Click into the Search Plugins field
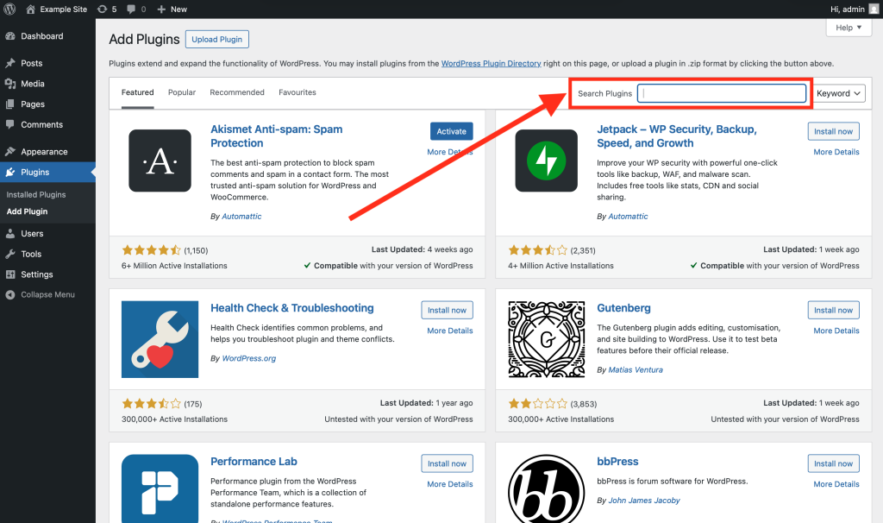The image size is (883, 523). tap(722, 93)
